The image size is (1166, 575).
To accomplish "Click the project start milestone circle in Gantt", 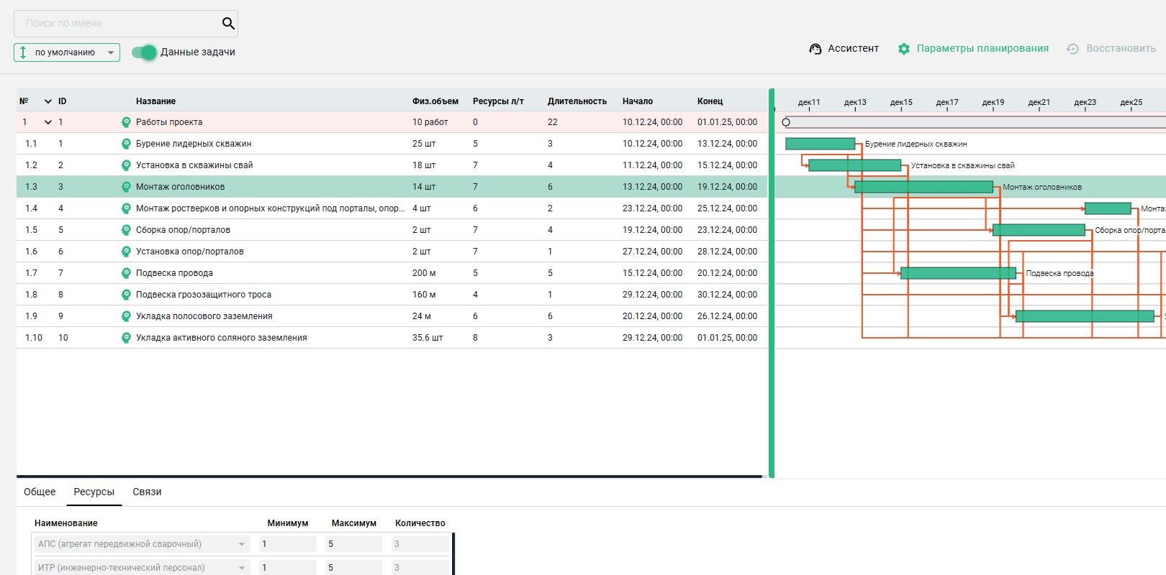I will click(786, 122).
